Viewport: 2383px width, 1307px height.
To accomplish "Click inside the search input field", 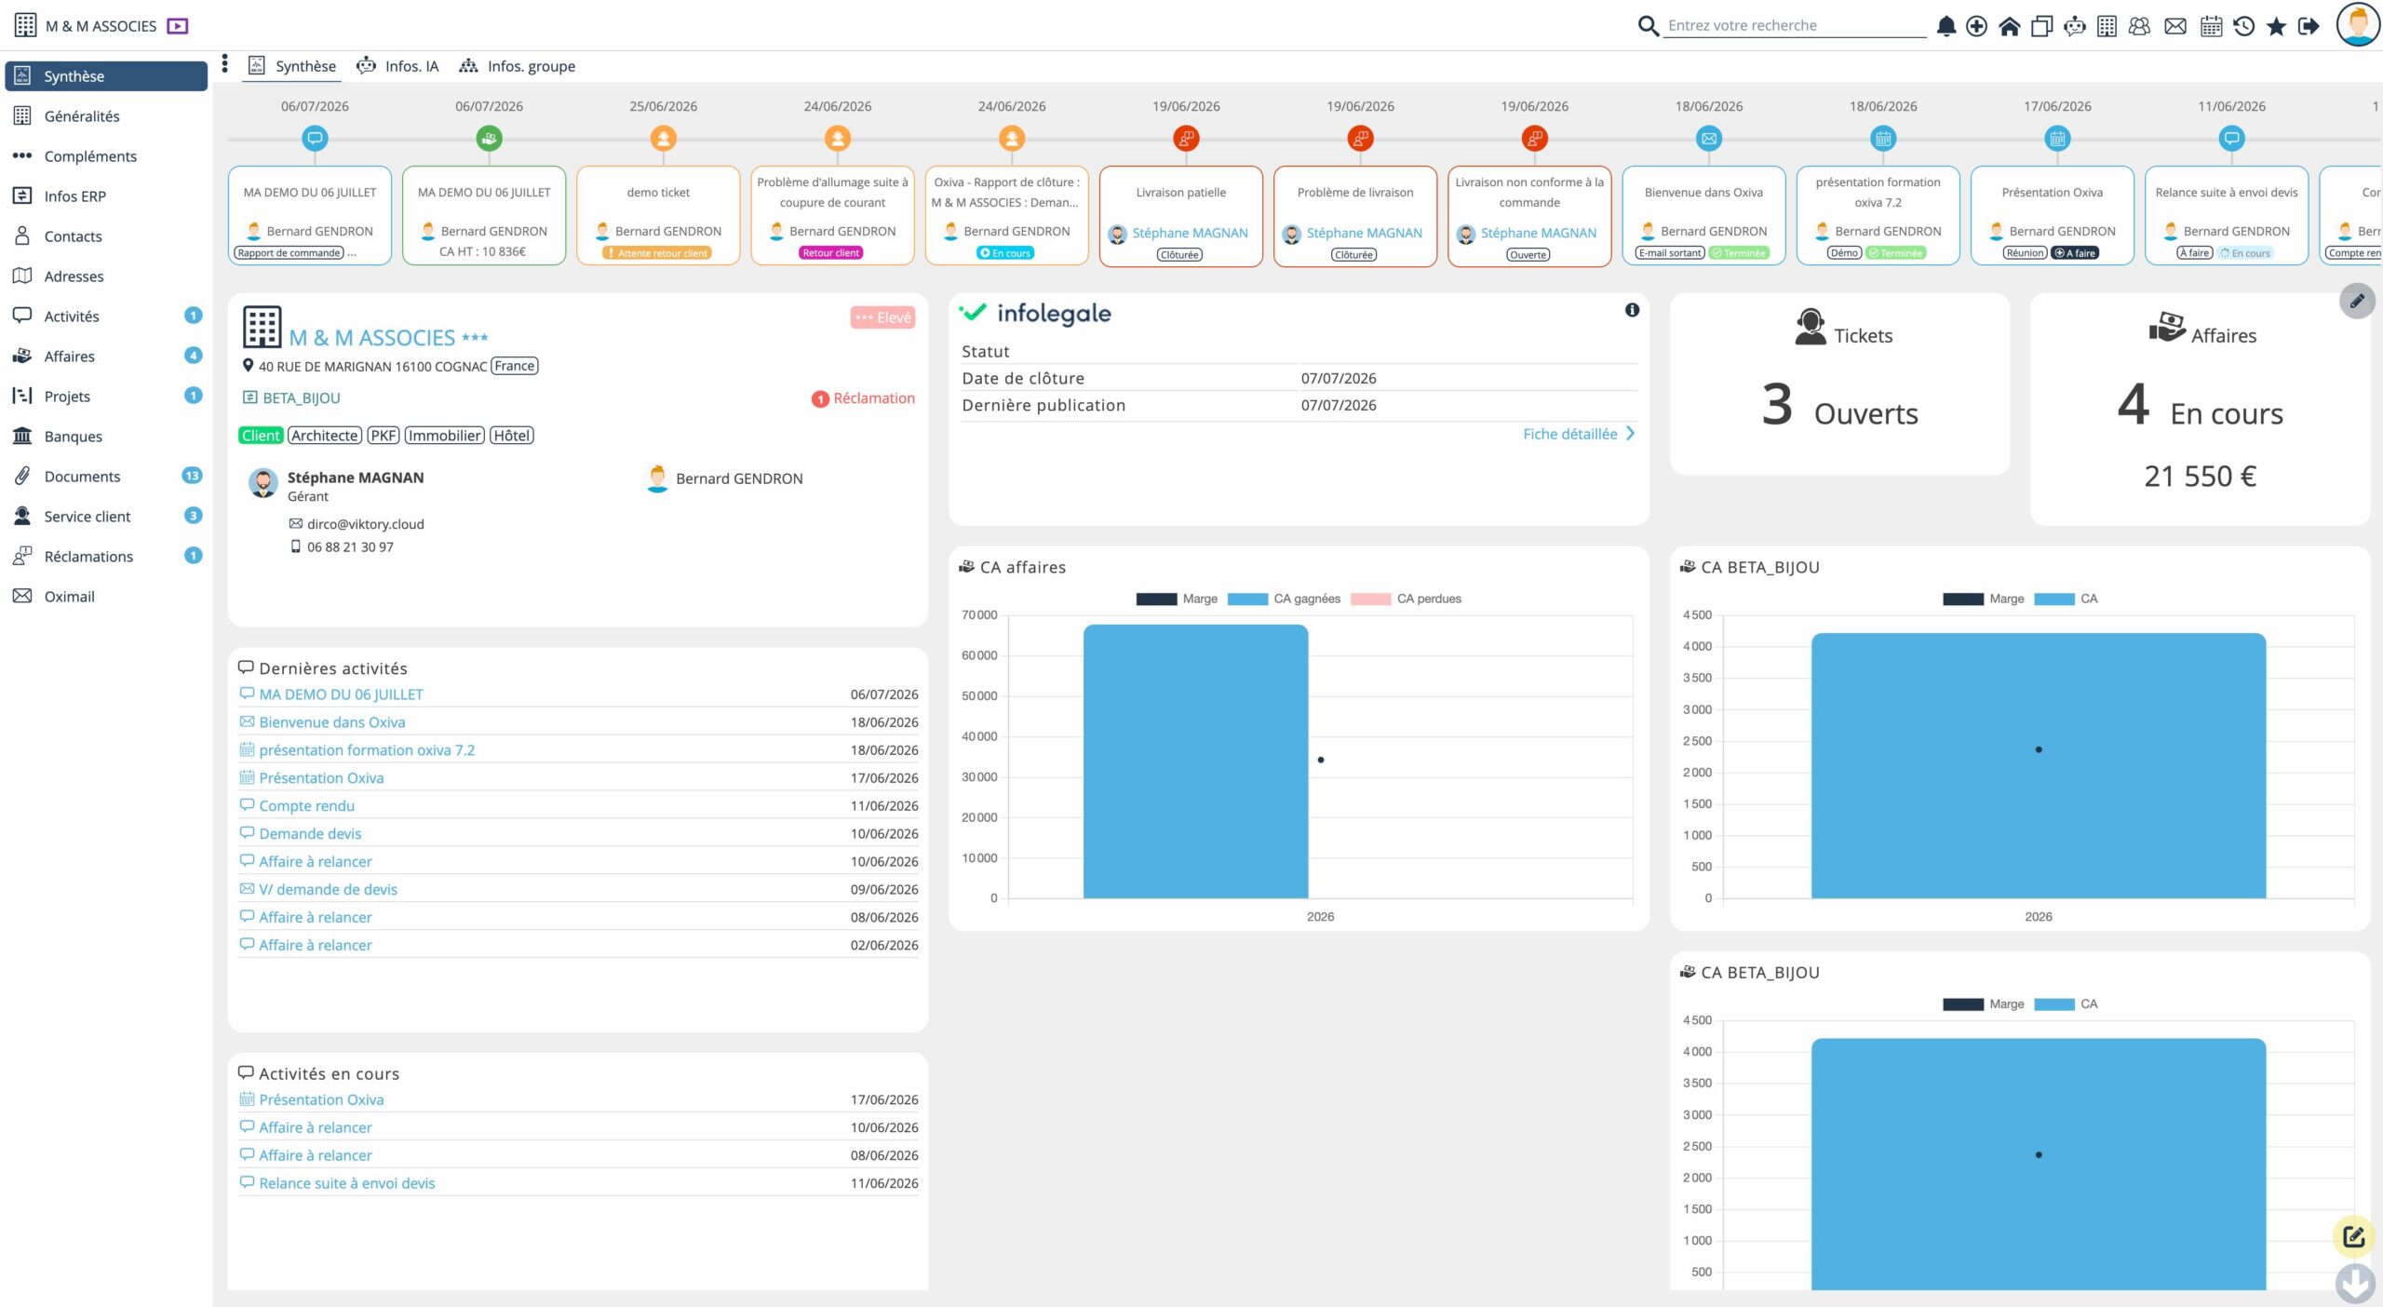I will pyautogui.click(x=1795, y=26).
